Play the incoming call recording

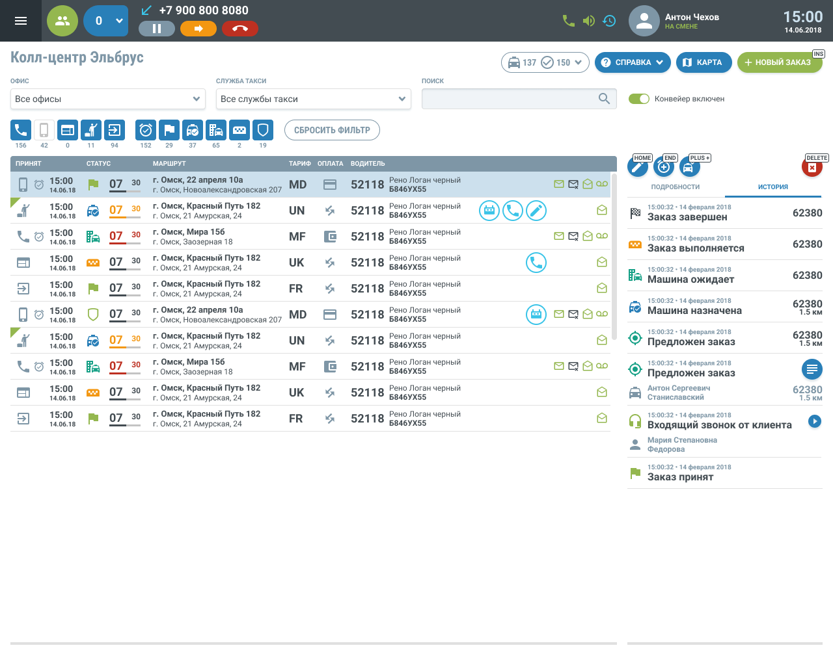pos(814,421)
